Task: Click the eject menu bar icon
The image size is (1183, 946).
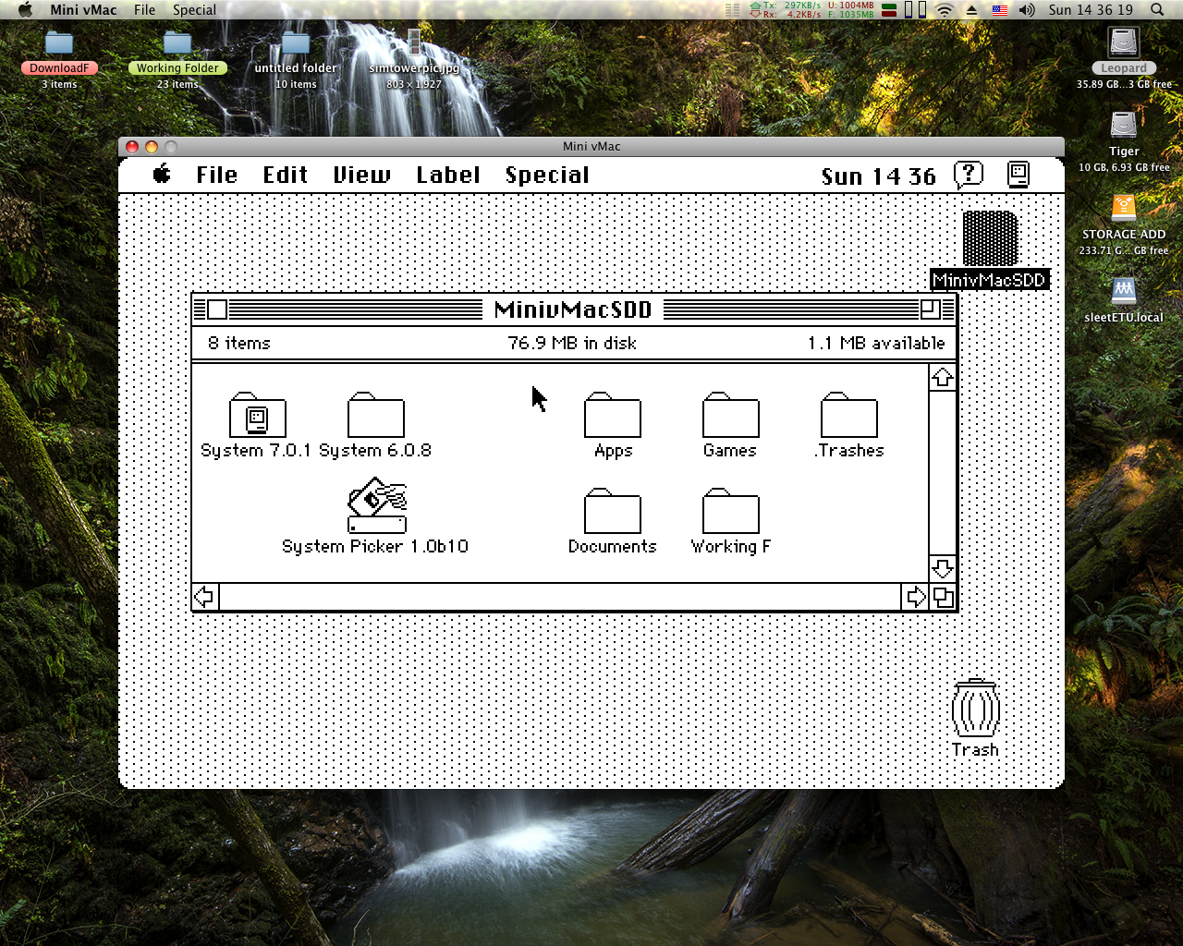Action: [x=971, y=10]
